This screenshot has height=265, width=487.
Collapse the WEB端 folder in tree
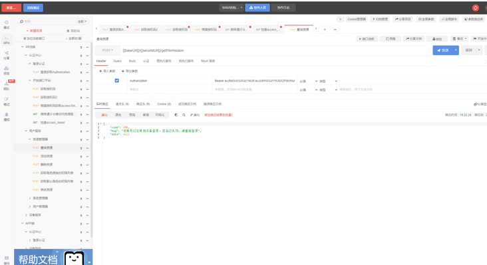23,46
